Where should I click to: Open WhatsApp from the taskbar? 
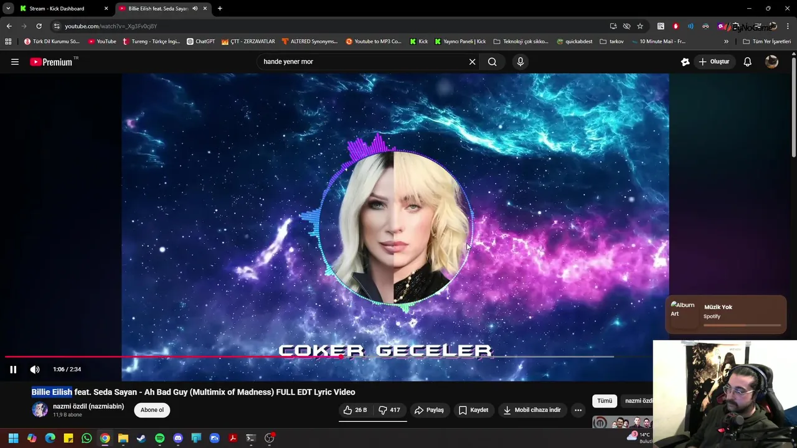(x=87, y=438)
